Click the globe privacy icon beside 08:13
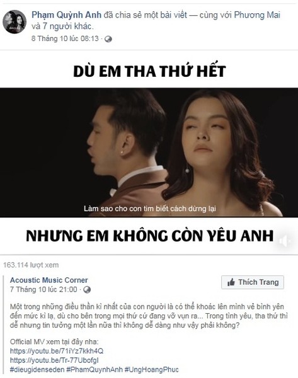The height and width of the screenshot is (378, 298). (108, 39)
